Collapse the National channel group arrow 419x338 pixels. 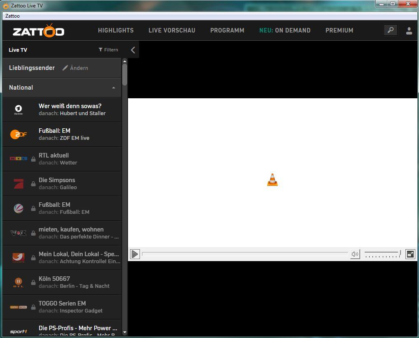pyautogui.click(x=114, y=88)
